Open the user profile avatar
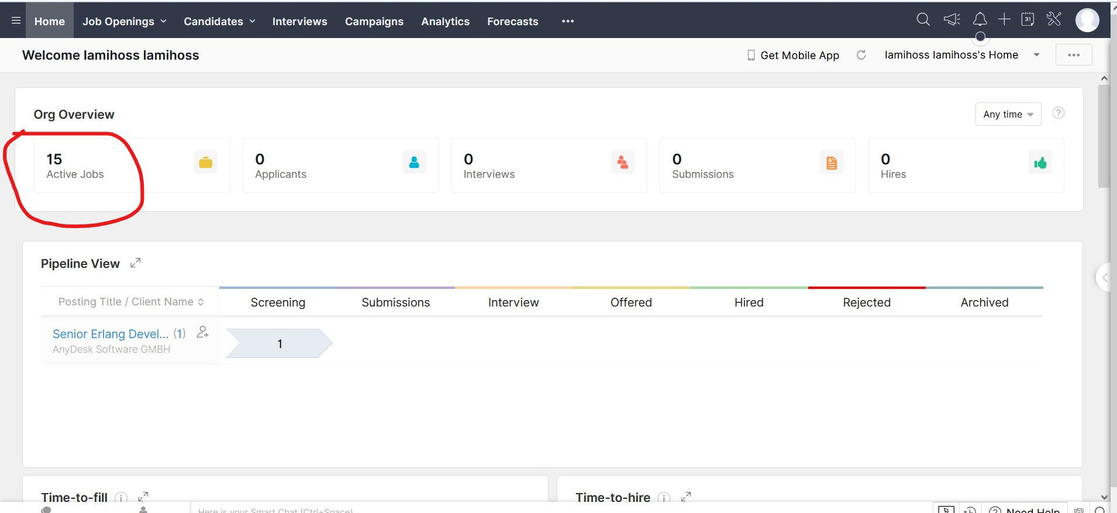This screenshot has width=1117, height=513. click(x=1087, y=20)
